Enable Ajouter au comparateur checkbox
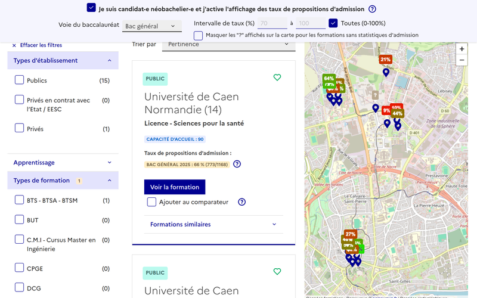Viewport: 477px width, 298px height. coord(152,202)
